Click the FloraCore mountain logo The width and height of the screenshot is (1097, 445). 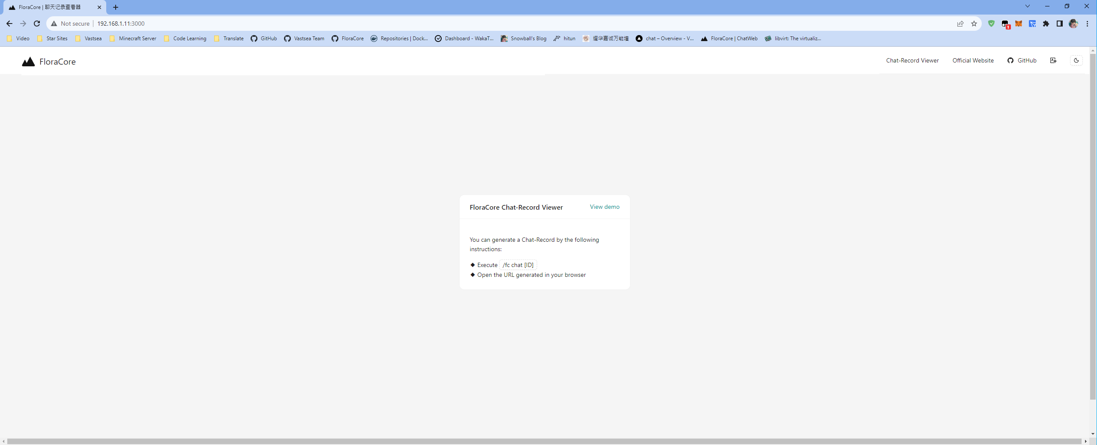28,61
